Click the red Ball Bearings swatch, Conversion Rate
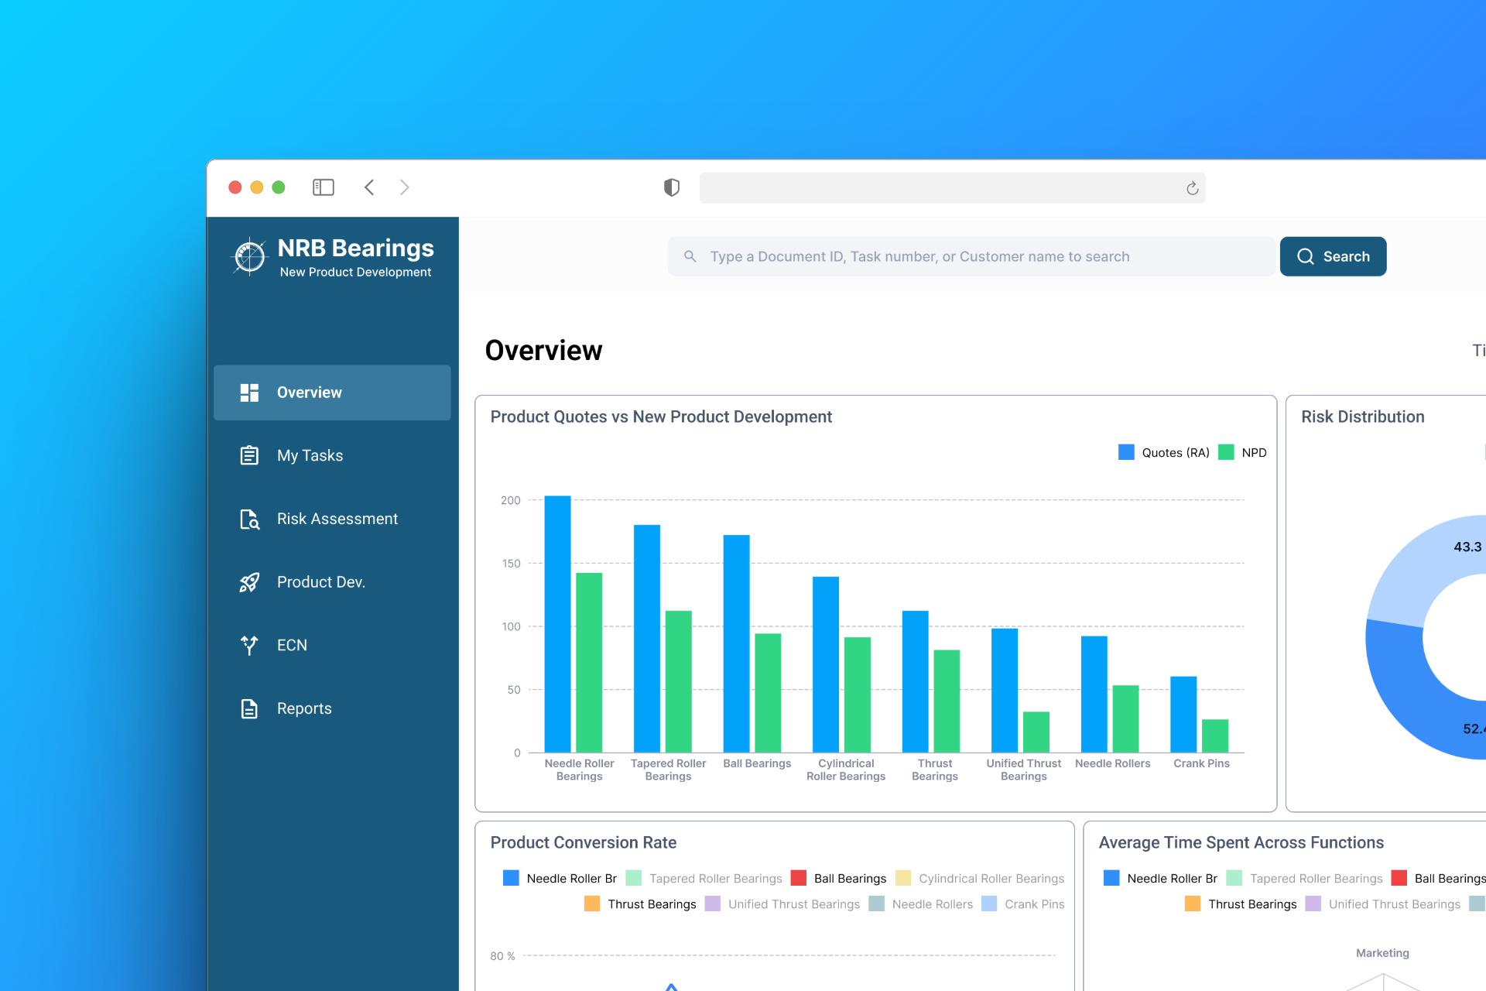The image size is (1486, 991). coord(799,878)
